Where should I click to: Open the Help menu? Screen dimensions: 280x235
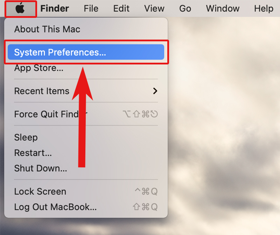(x=264, y=8)
